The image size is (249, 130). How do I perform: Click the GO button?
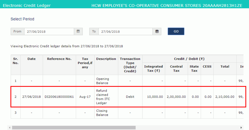[176, 31]
